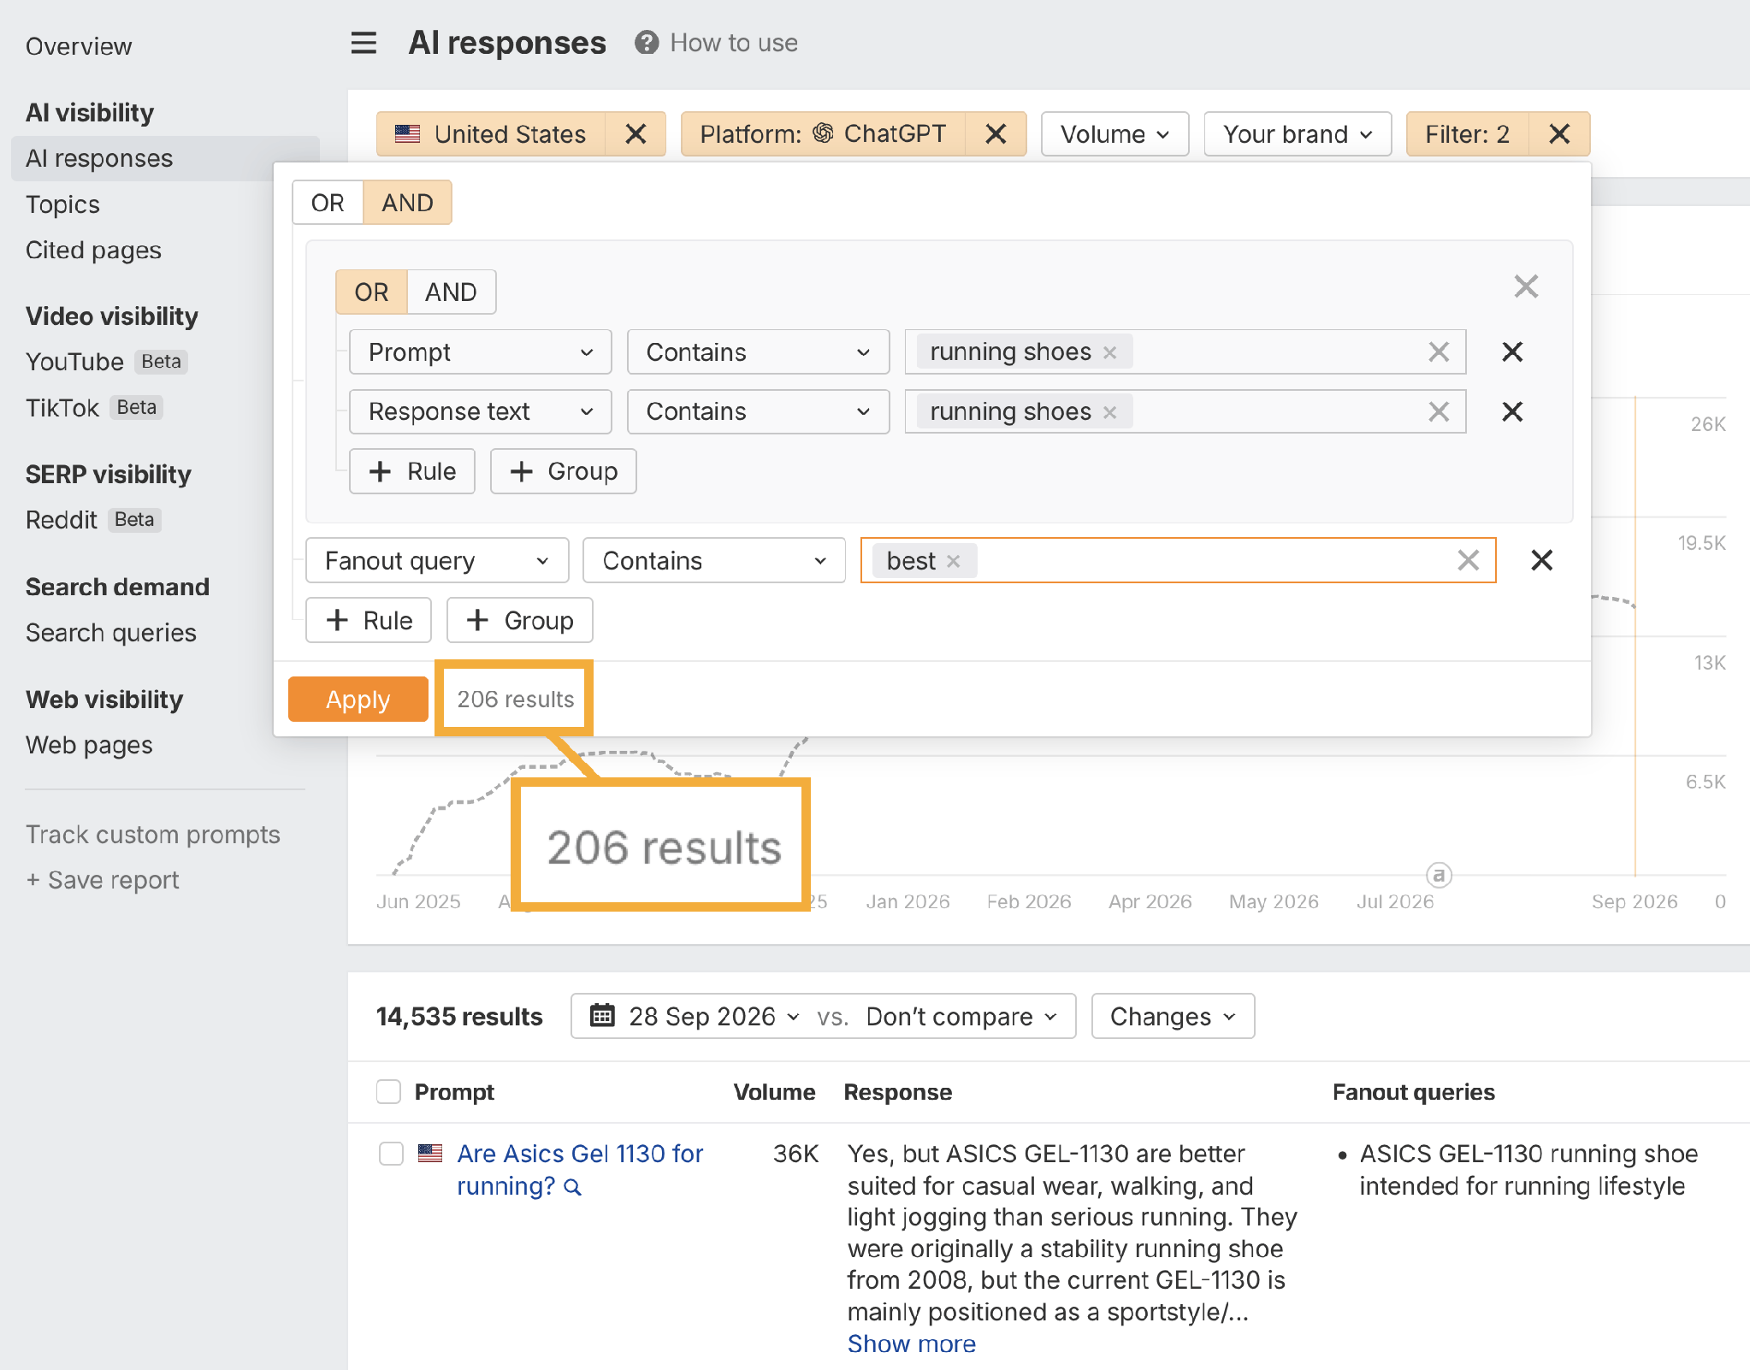Open the Changes dropdown
This screenshot has height=1370, width=1750.
1173,1016
